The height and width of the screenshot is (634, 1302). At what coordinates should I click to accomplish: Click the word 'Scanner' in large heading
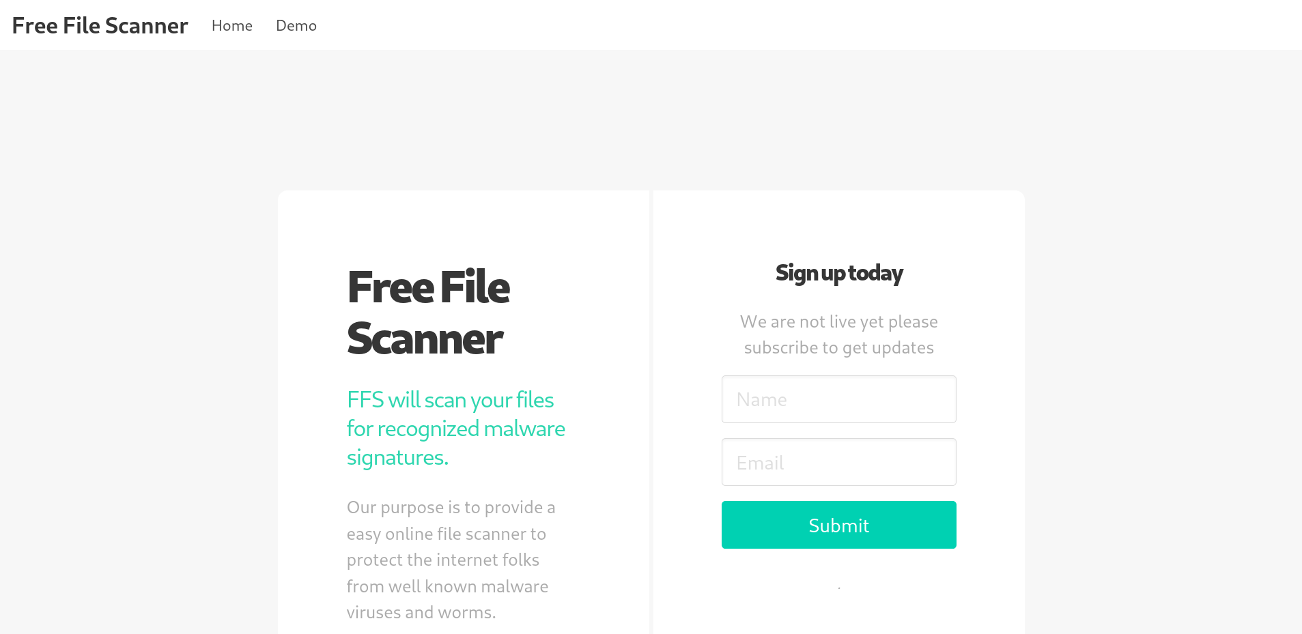click(x=425, y=338)
